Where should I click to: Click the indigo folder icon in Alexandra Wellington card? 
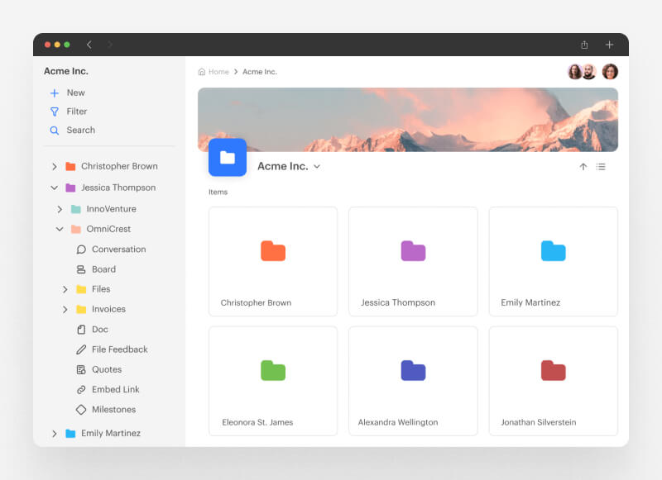coord(413,371)
